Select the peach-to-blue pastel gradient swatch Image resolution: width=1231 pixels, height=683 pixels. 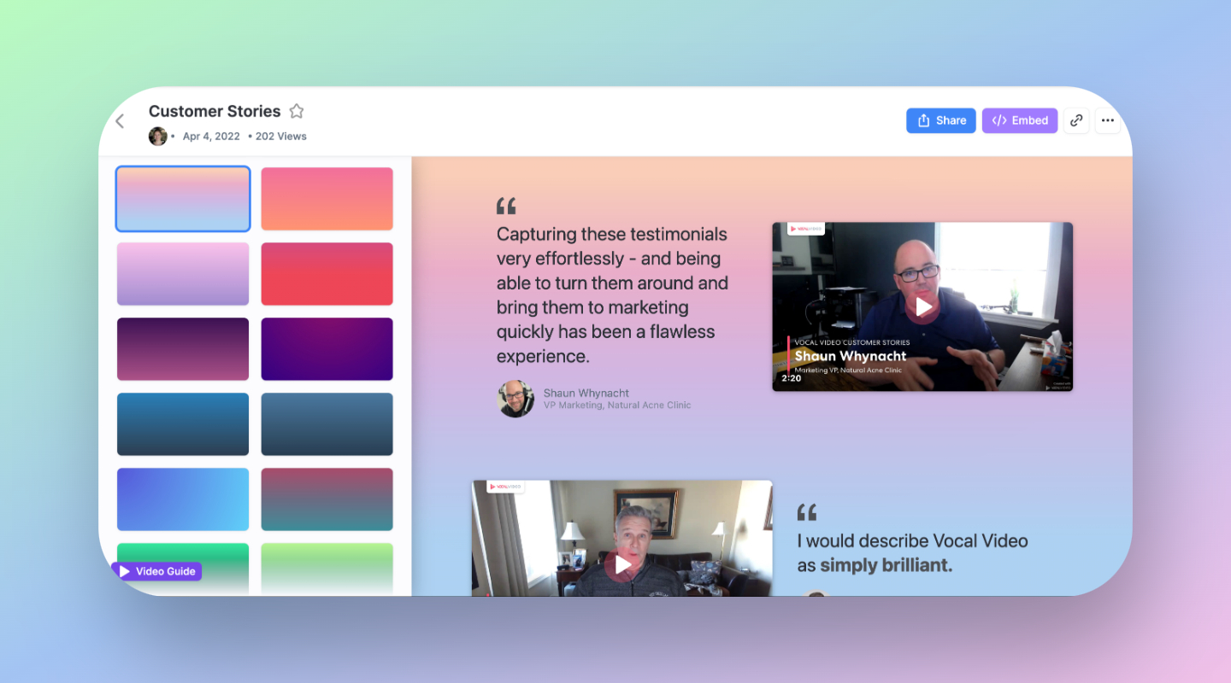tap(183, 199)
